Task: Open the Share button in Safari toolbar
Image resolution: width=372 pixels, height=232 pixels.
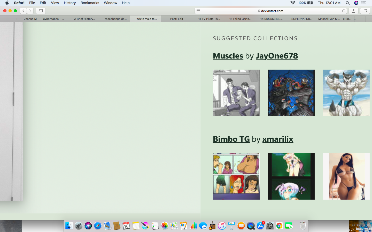Action: (353, 11)
